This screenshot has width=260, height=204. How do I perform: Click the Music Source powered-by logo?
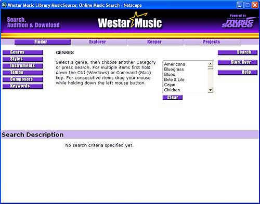pyautogui.click(x=239, y=21)
